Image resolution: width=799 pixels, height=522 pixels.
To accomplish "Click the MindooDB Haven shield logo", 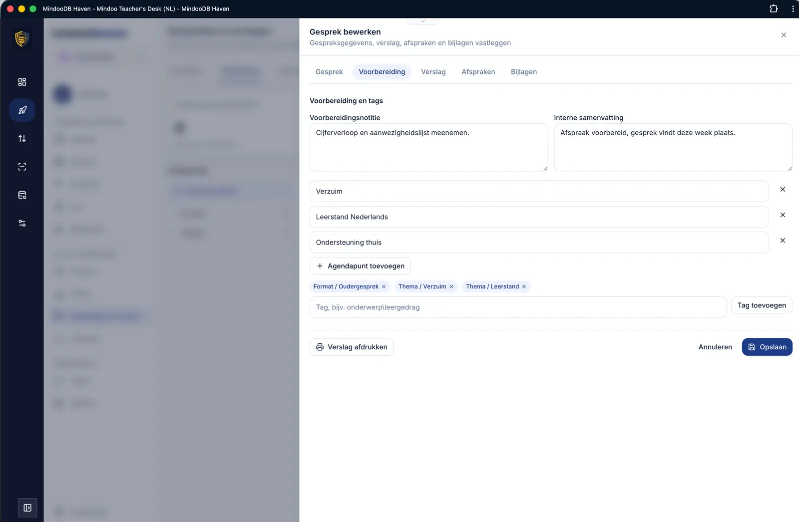I will click(x=22, y=38).
